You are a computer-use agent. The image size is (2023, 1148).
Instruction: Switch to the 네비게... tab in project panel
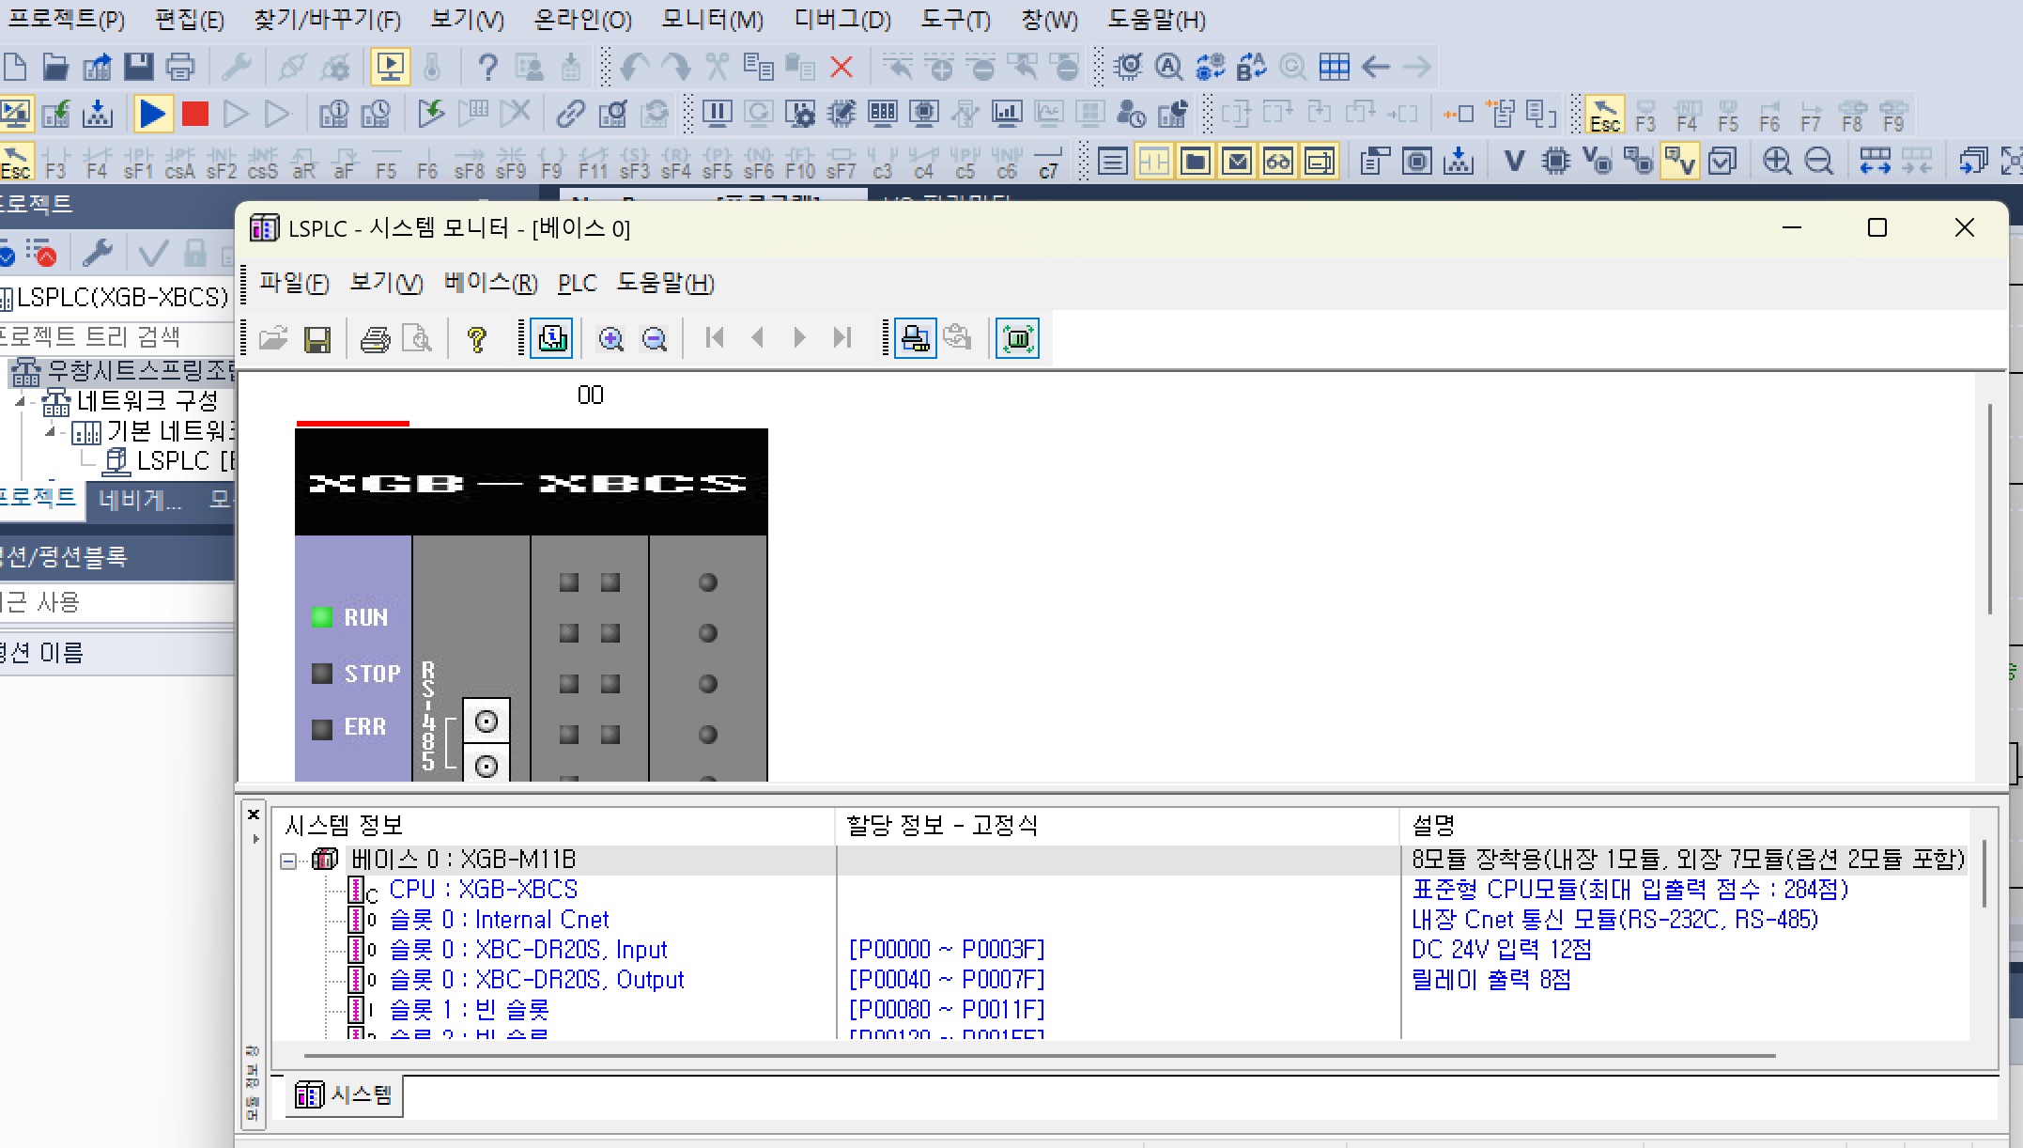(140, 500)
